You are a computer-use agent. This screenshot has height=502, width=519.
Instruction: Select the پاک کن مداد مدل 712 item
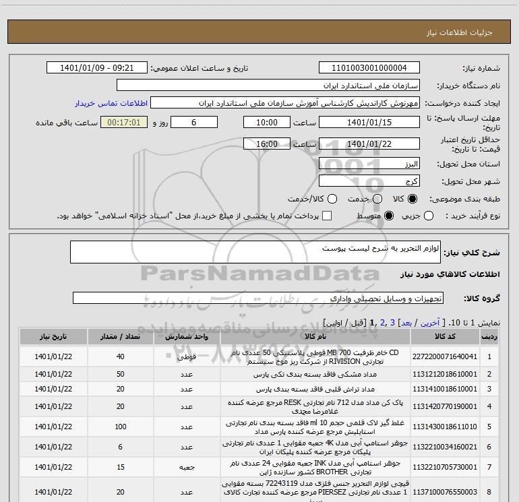click(315, 407)
